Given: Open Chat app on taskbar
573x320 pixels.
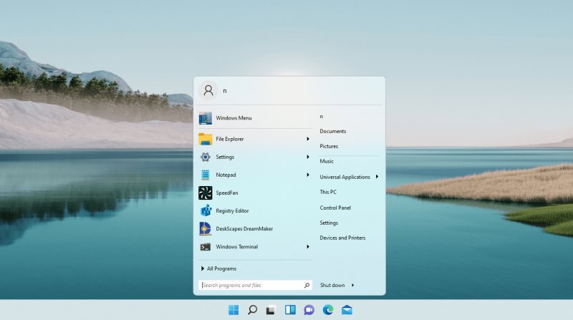Looking at the screenshot, I should click(309, 310).
